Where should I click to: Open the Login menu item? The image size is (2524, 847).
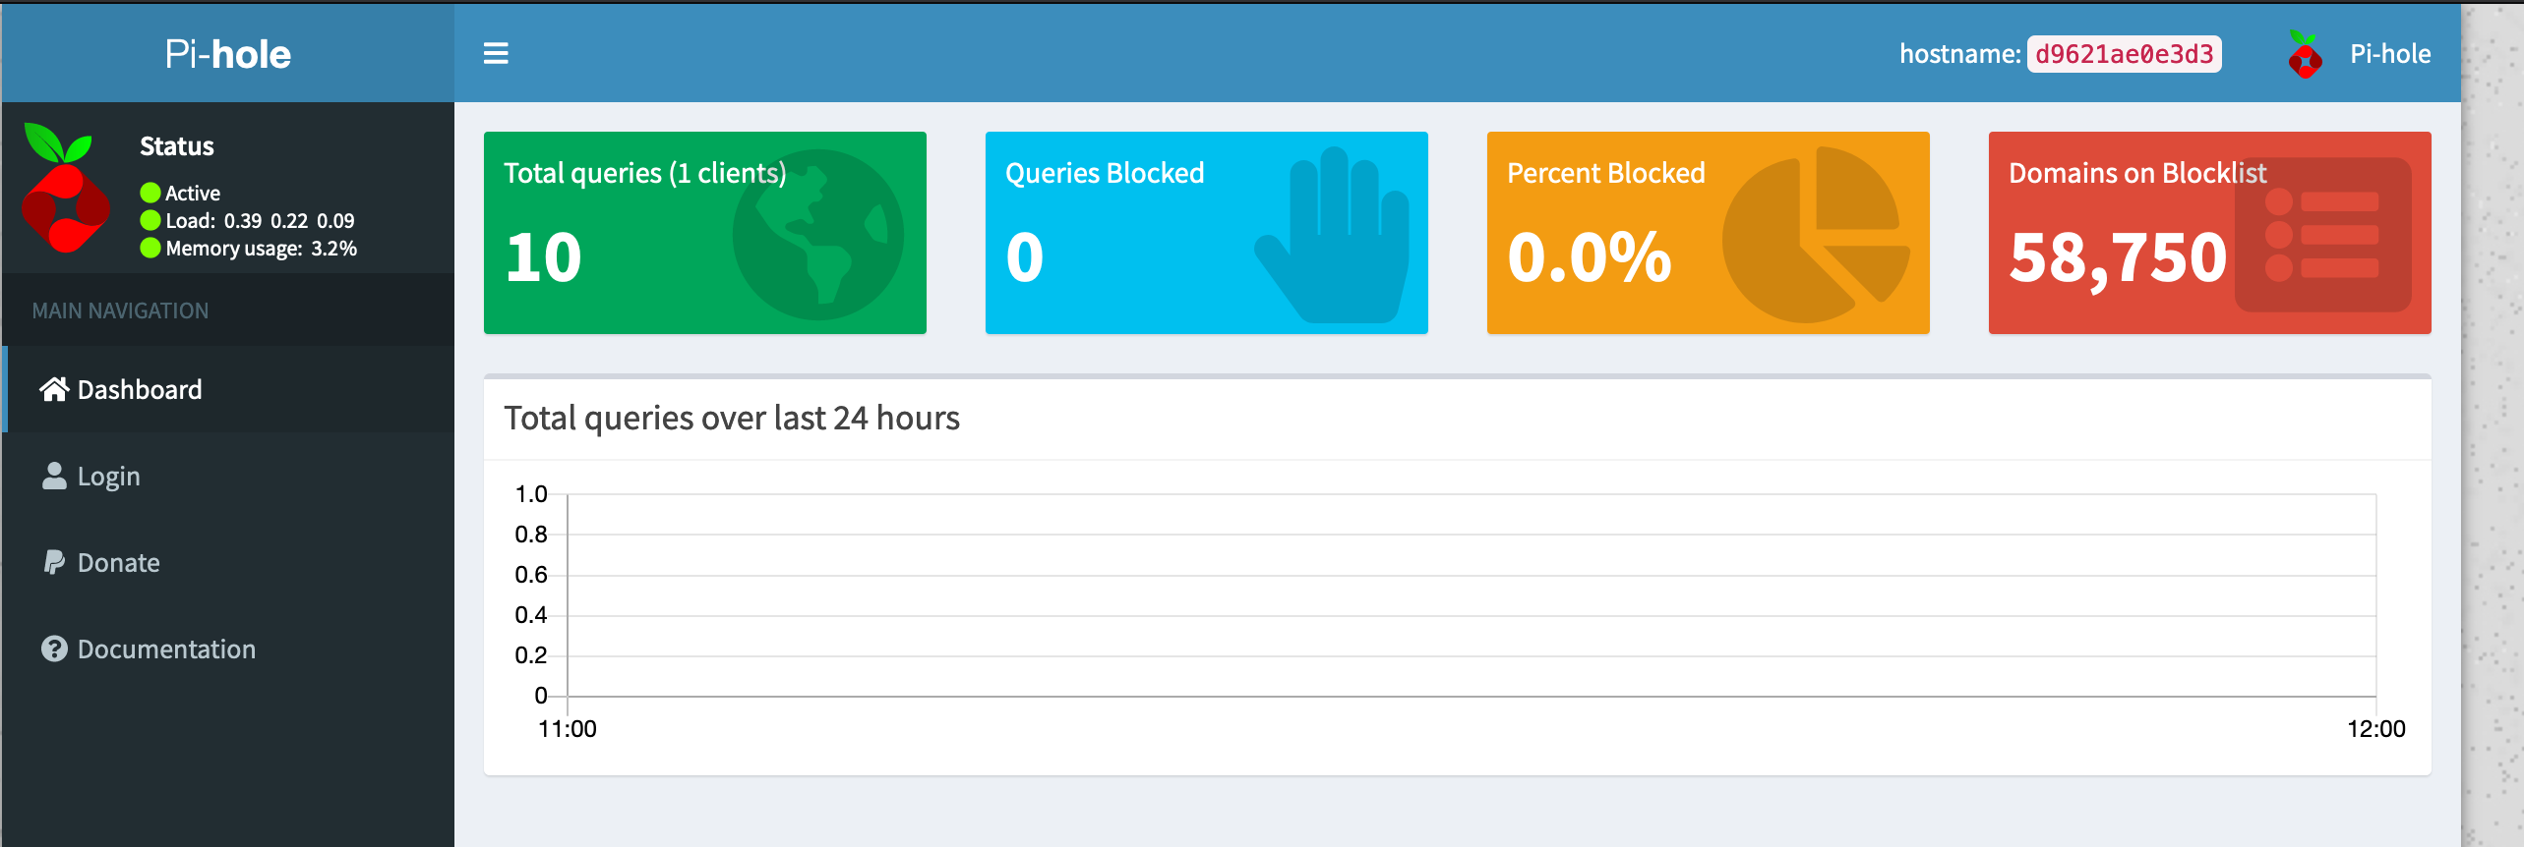pos(109,477)
